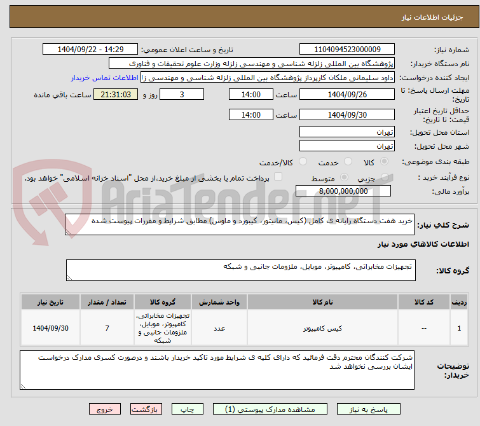Click the کیس کامپیوتر item name cell
The height and width of the screenshot is (426, 480).
(x=322, y=328)
